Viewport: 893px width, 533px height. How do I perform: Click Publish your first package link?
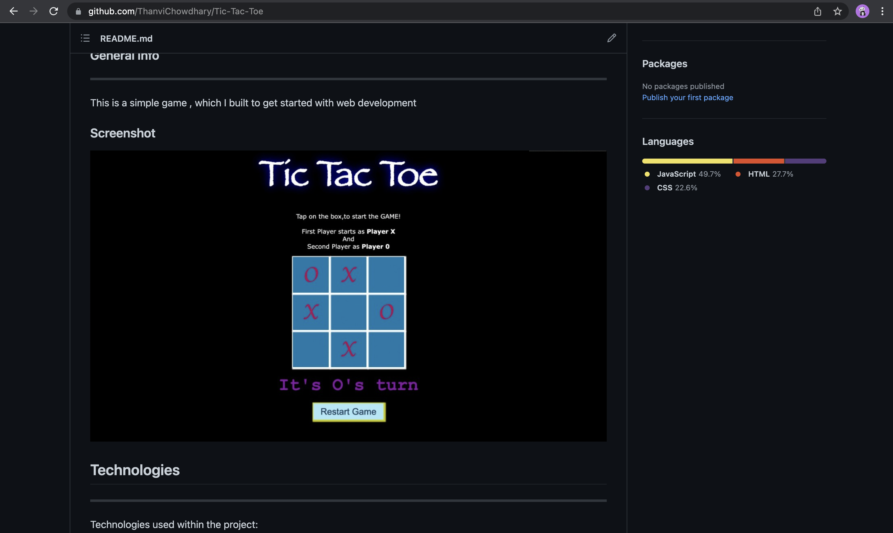click(x=687, y=98)
